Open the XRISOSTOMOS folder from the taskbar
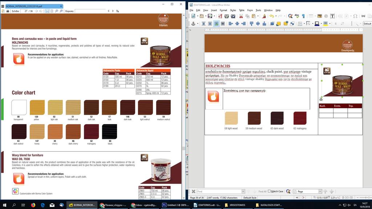The height and width of the screenshot is (209, 372). [238, 205]
